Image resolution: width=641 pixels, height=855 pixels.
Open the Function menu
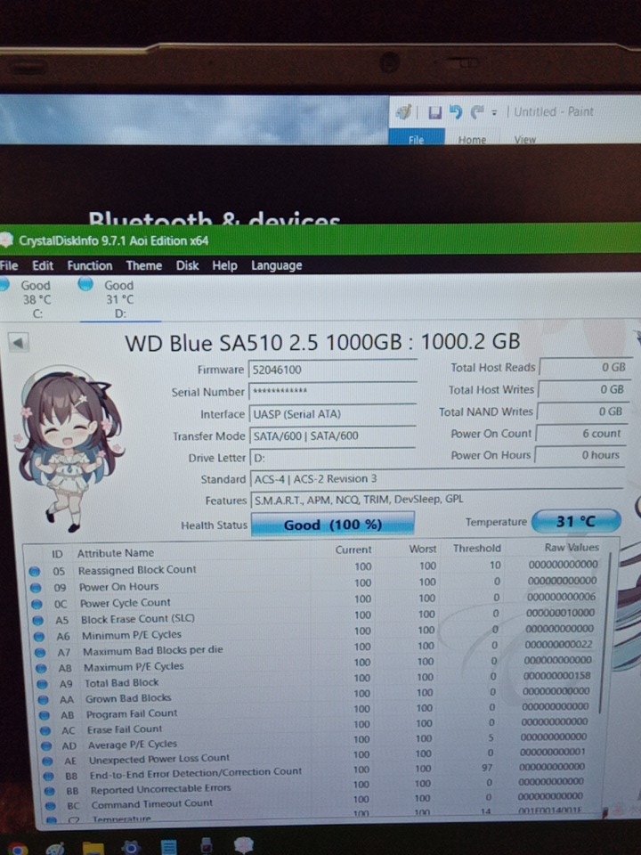(90, 265)
